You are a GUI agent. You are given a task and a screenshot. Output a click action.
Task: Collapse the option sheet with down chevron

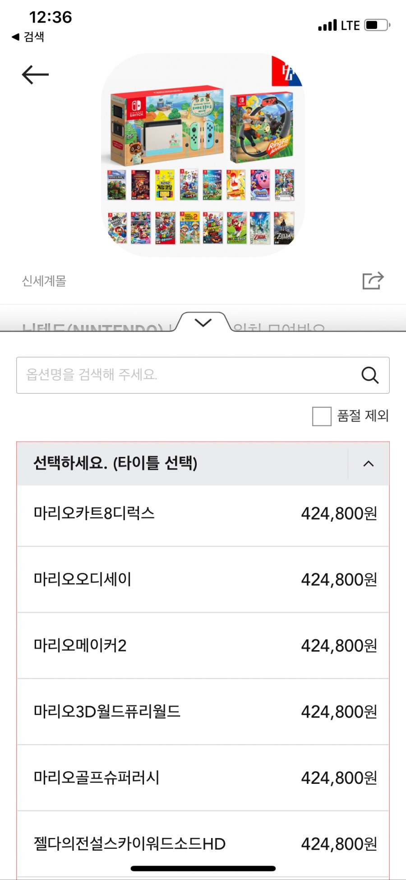(203, 322)
